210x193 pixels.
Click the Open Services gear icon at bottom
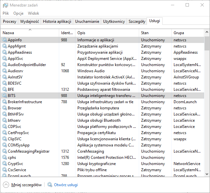coord(50,185)
